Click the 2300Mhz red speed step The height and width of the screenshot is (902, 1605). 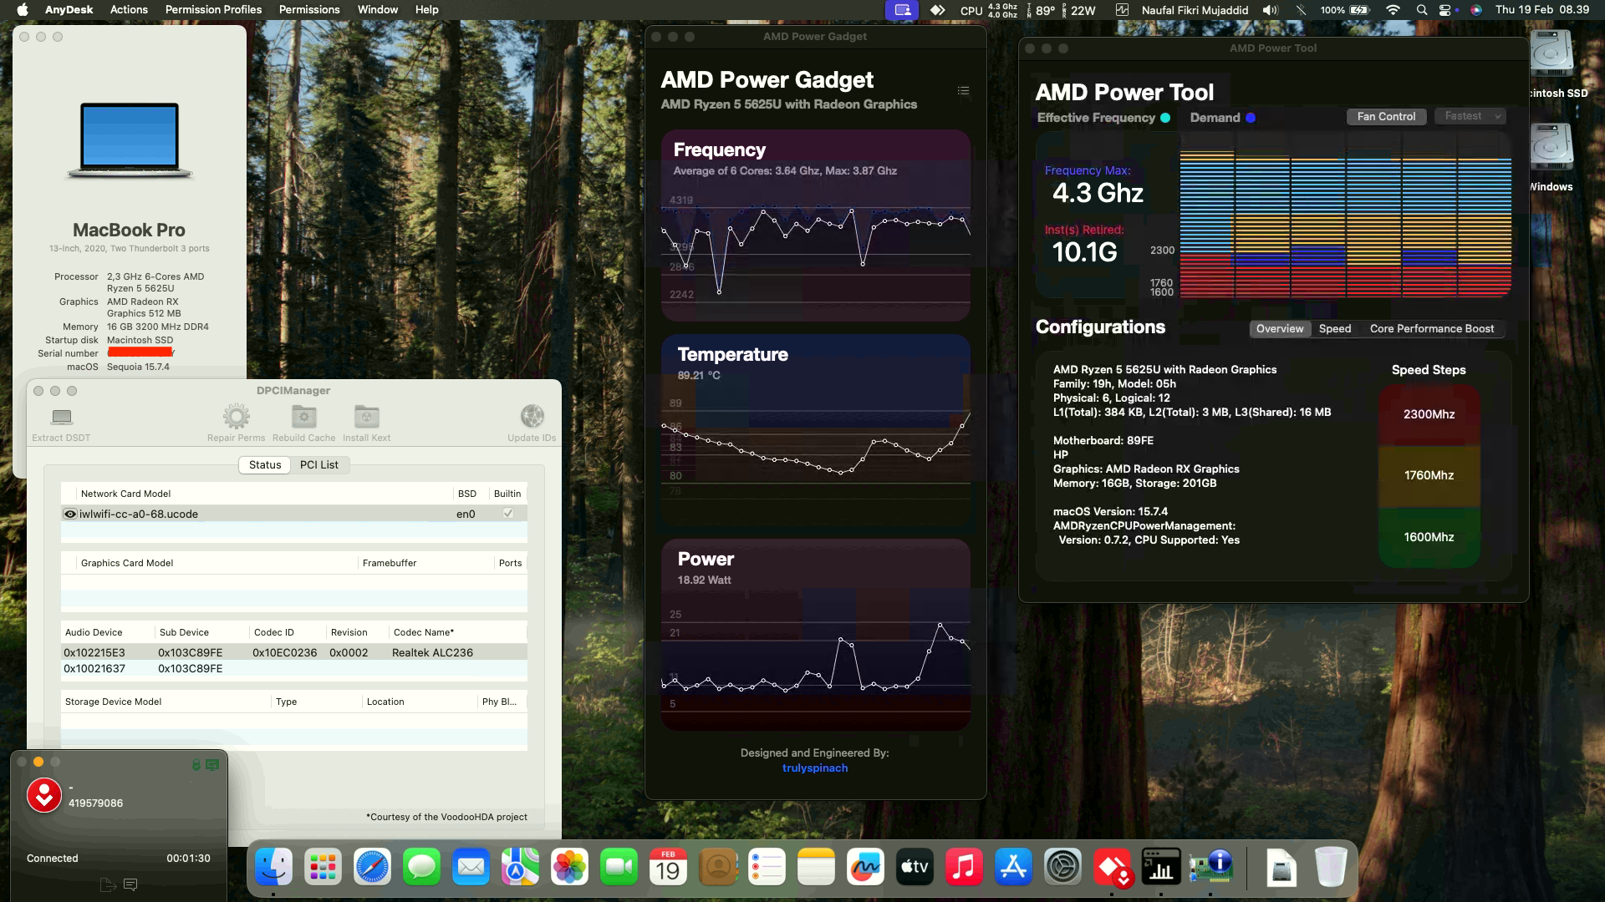pyautogui.click(x=1429, y=414)
